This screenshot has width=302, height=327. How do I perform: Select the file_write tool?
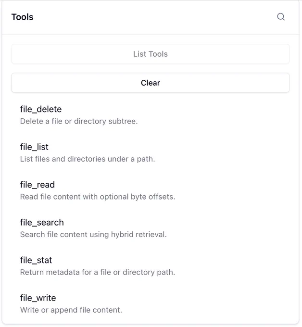coord(151,303)
